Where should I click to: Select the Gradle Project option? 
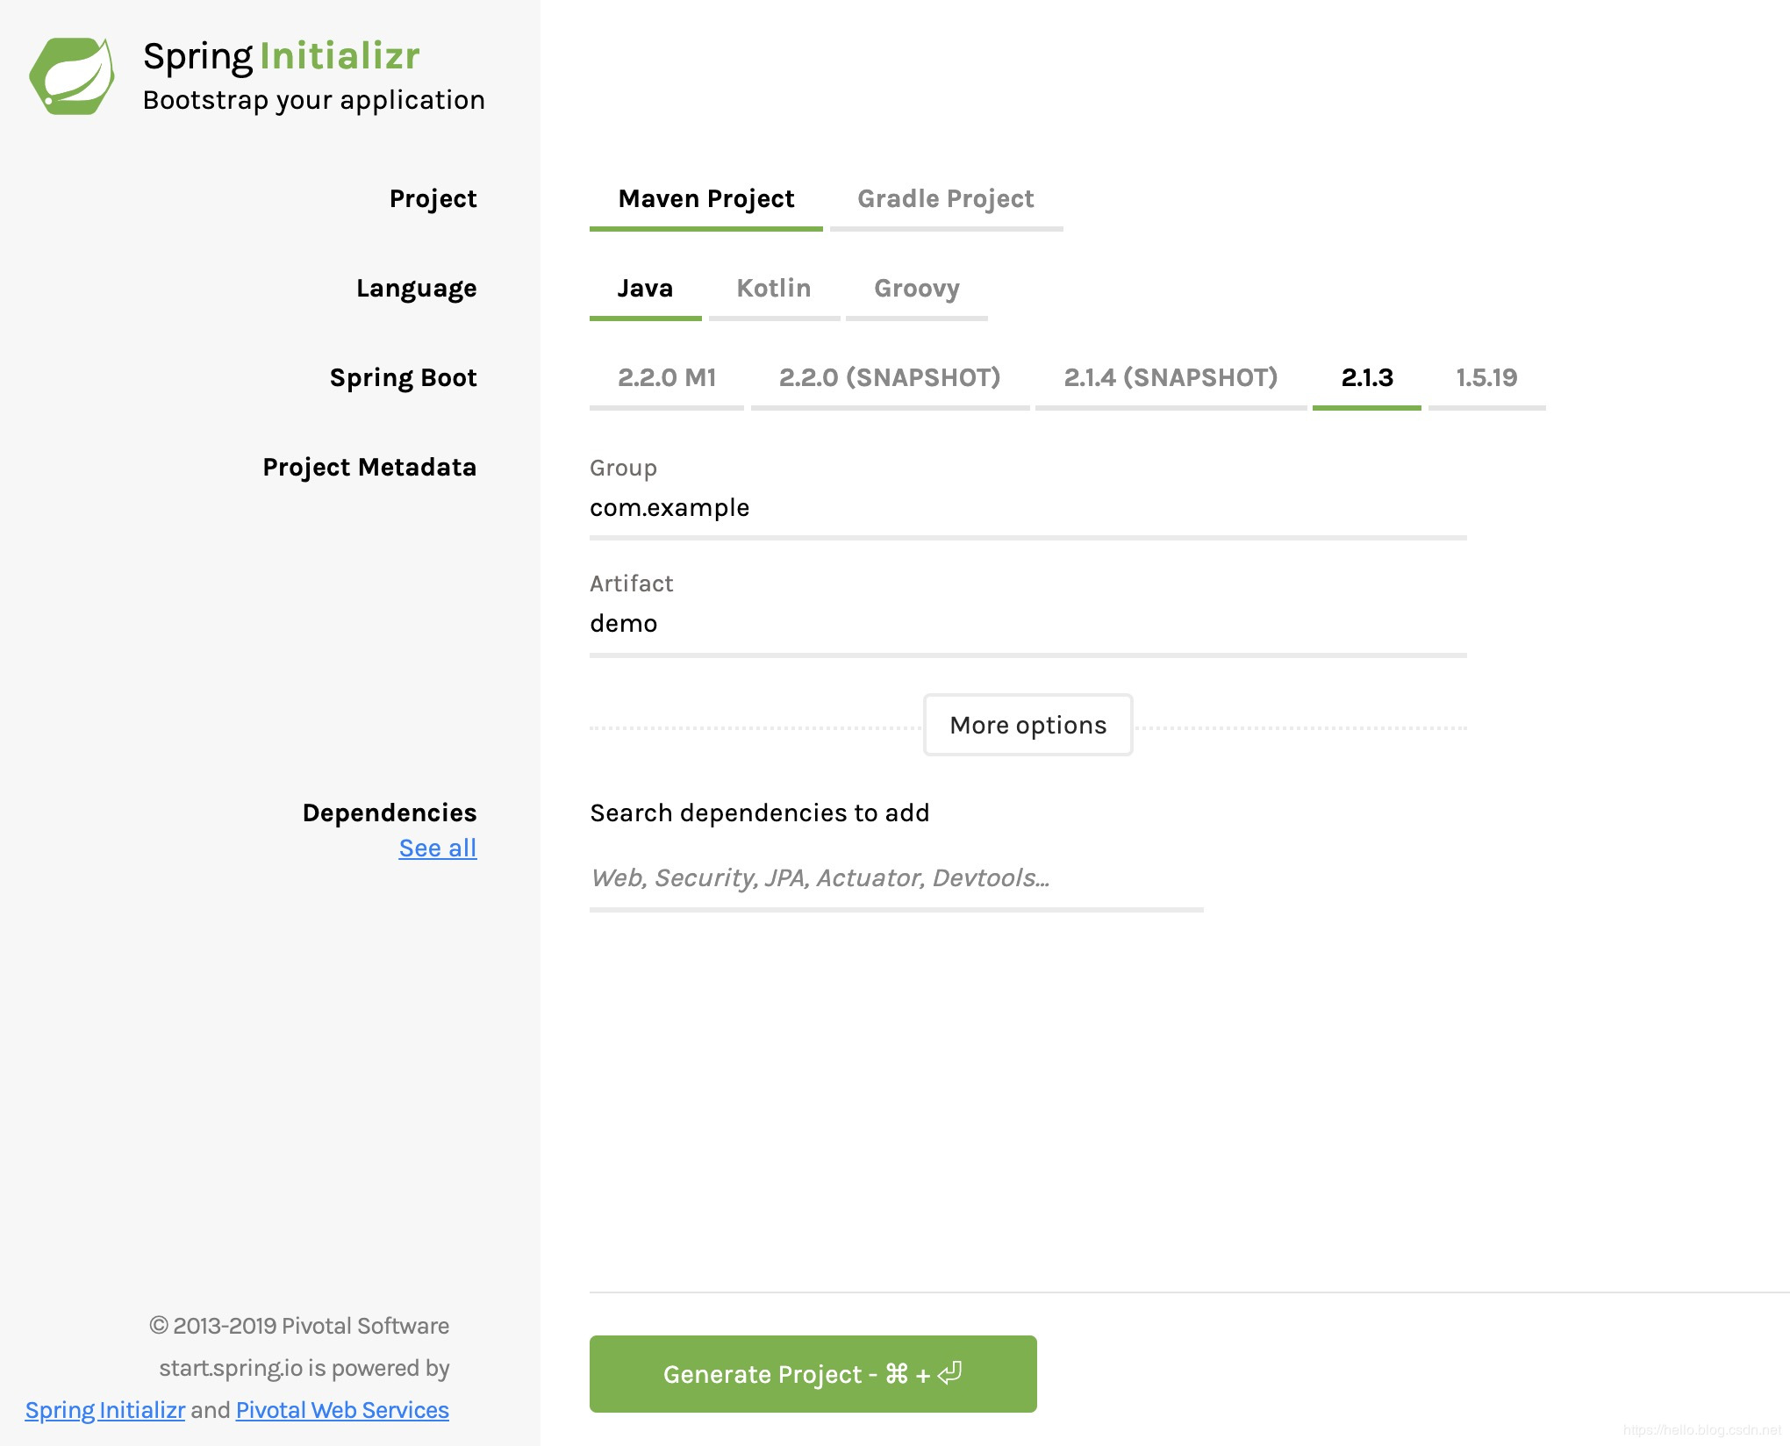pos(945,199)
